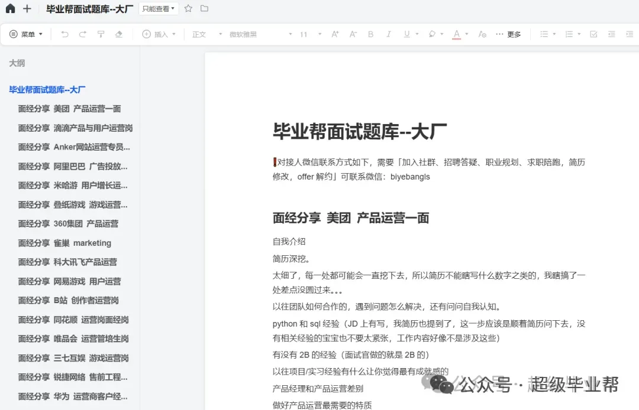Jump to 雀巢 marketing outline entry
Image resolution: width=639 pixels, height=410 pixels.
coord(64,243)
